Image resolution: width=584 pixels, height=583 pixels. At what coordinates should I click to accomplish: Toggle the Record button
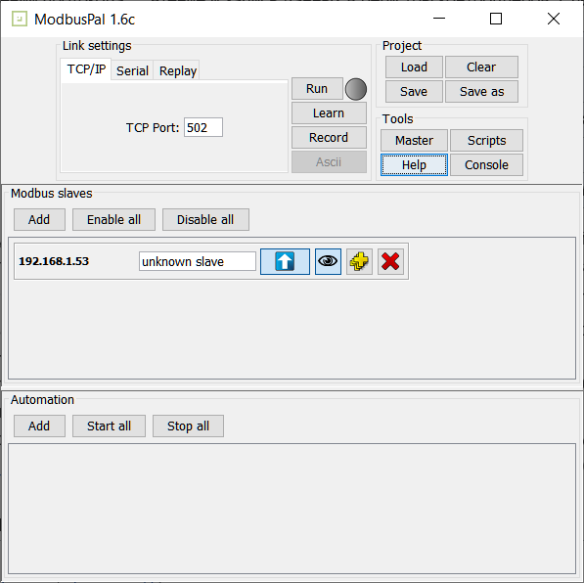[329, 138]
